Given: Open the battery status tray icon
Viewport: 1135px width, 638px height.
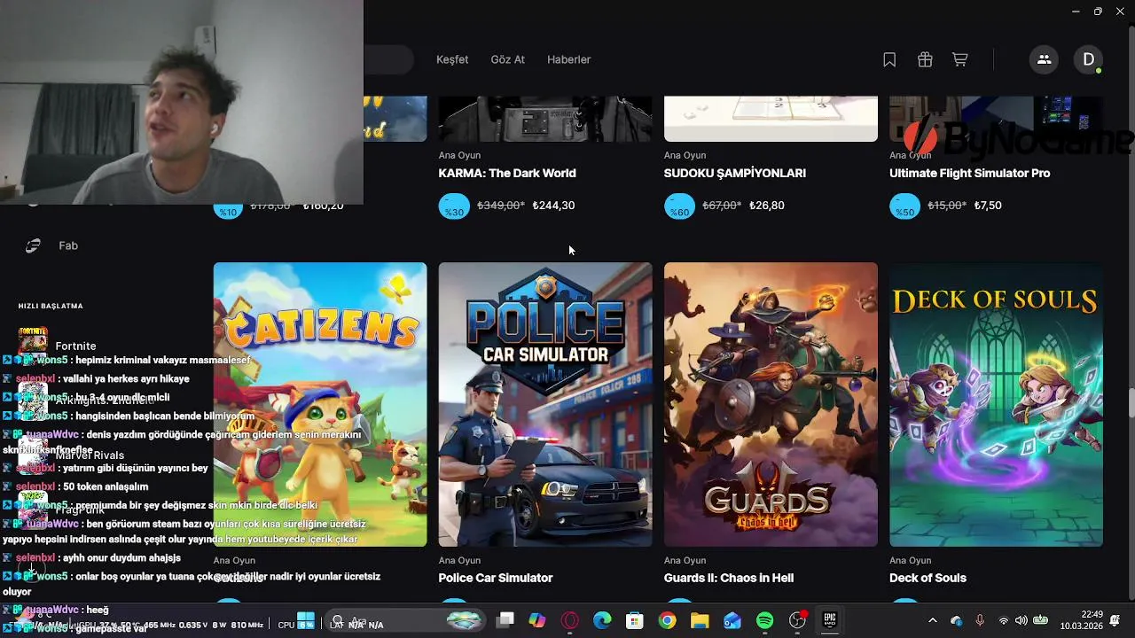Looking at the screenshot, I should pyautogui.click(x=1040, y=620).
